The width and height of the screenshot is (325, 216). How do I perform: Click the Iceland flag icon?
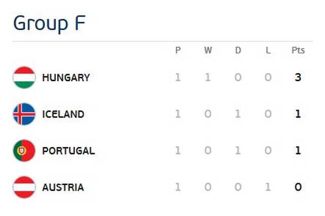[24, 114]
